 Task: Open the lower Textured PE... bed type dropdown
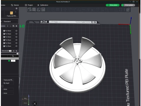8,80
